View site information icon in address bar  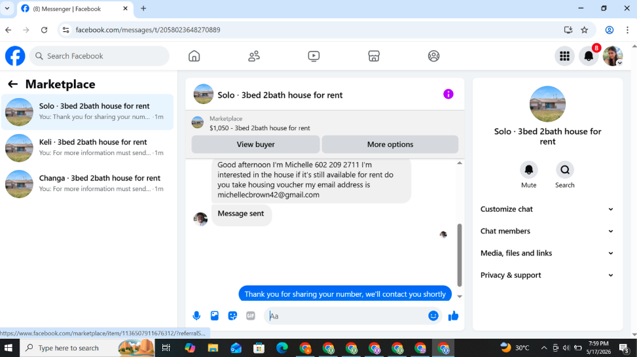click(x=66, y=29)
